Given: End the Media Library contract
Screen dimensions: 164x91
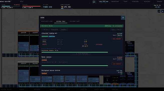Looking at the screenshot, I should coord(117,64).
